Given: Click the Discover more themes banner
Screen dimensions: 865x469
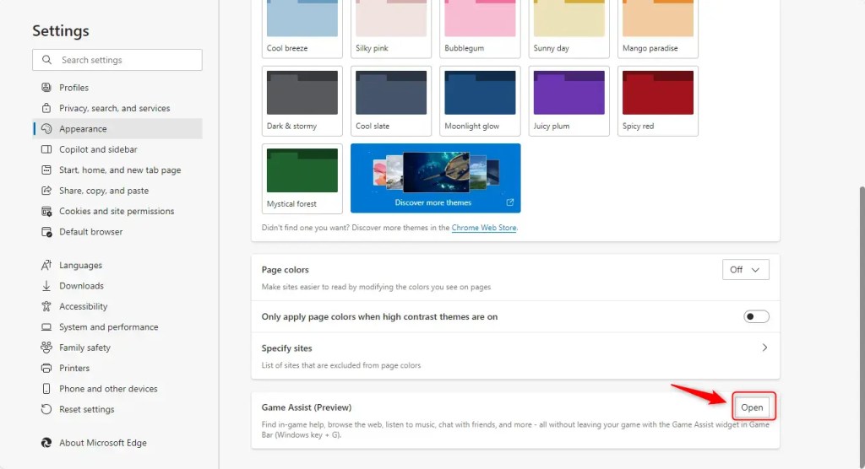Looking at the screenshot, I should [435, 178].
